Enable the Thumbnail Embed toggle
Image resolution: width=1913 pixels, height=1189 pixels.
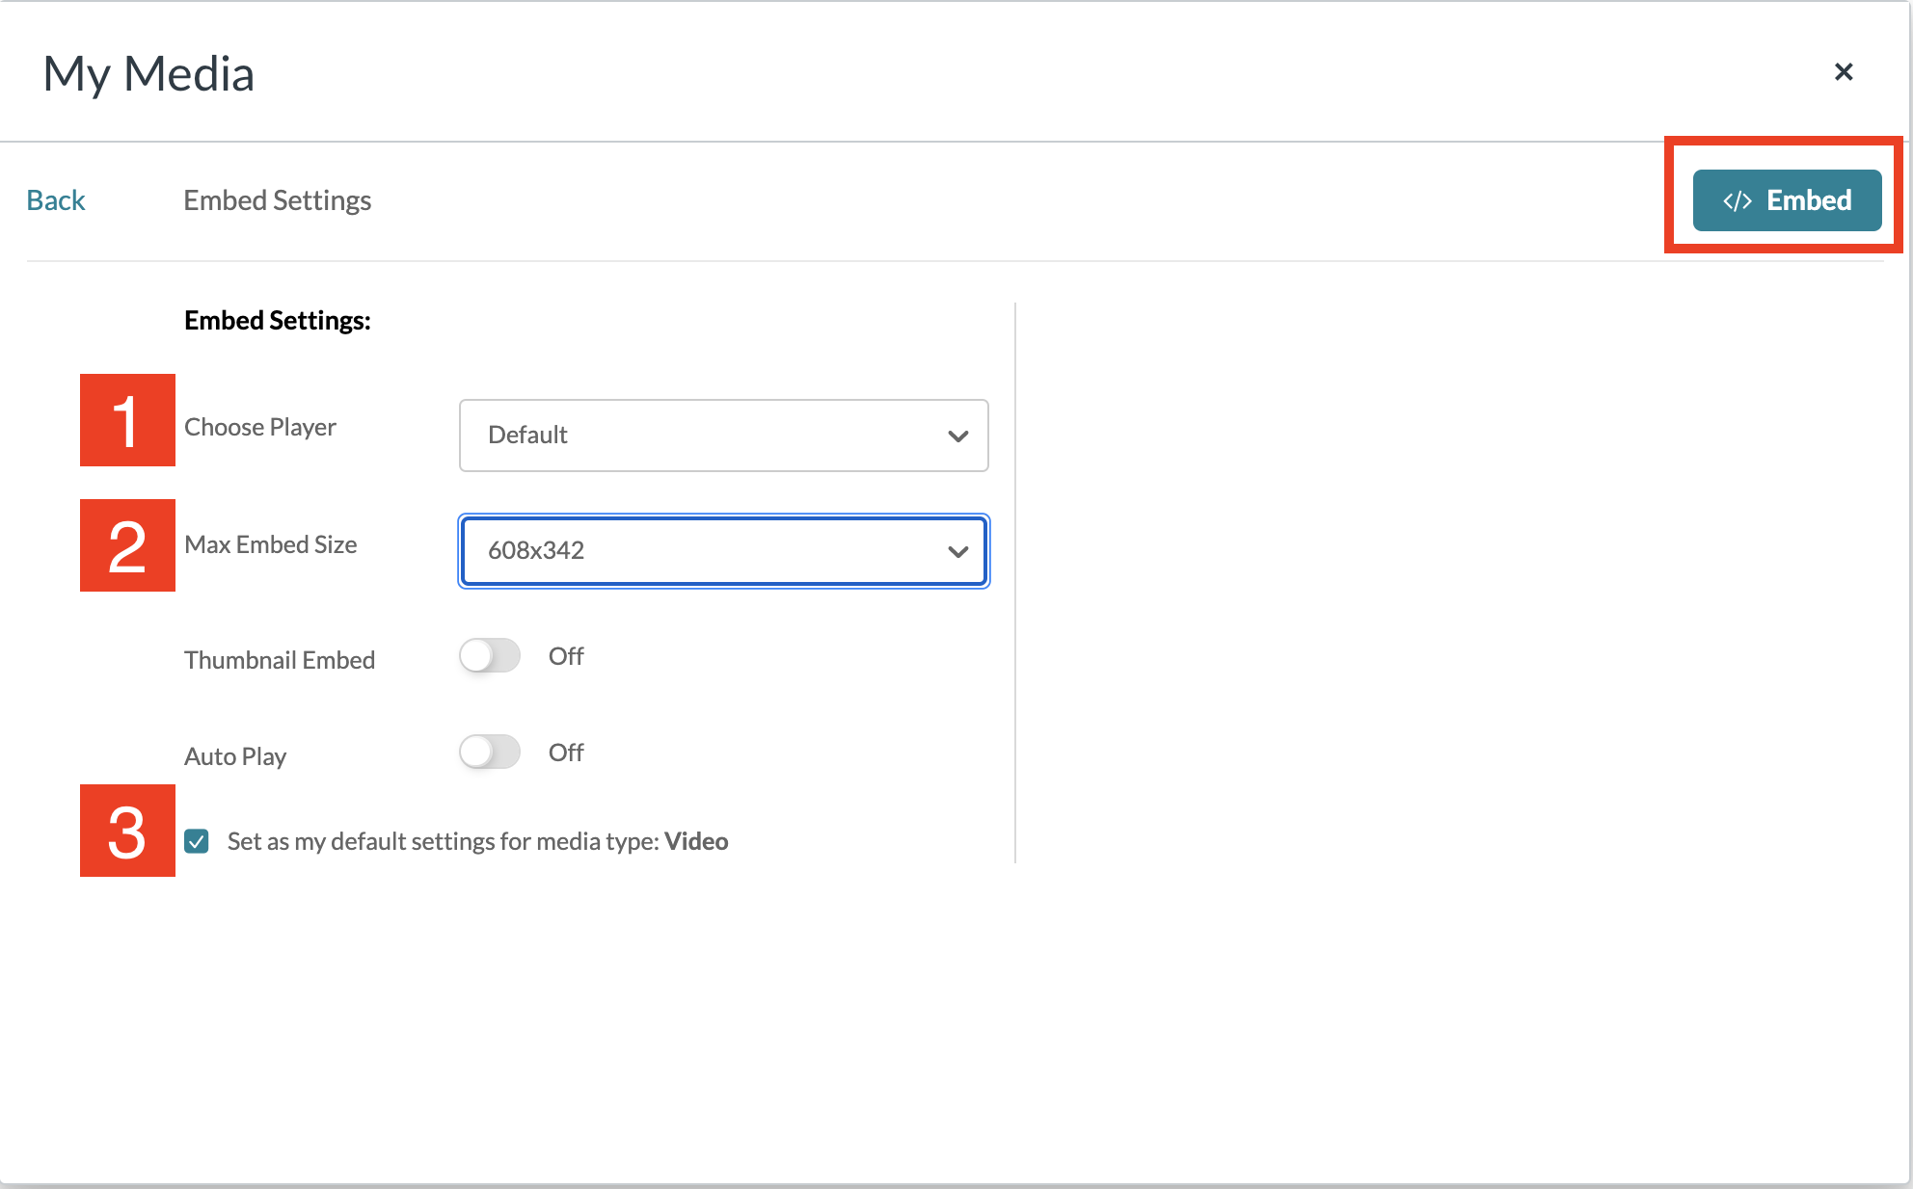[x=490, y=656]
